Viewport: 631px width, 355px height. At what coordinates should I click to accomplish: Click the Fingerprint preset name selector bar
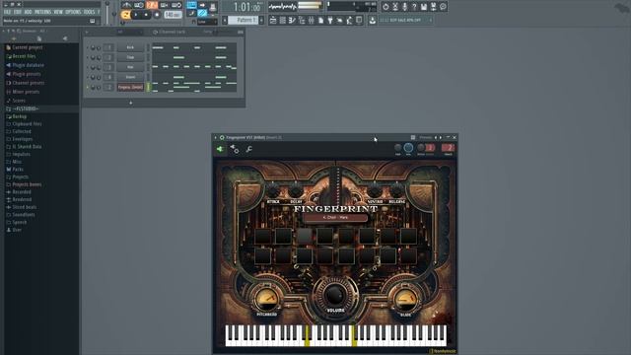tap(335, 218)
